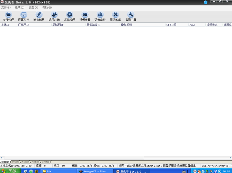Switch to AvengerCS taskbar window
232x173 pixels.
(95, 171)
